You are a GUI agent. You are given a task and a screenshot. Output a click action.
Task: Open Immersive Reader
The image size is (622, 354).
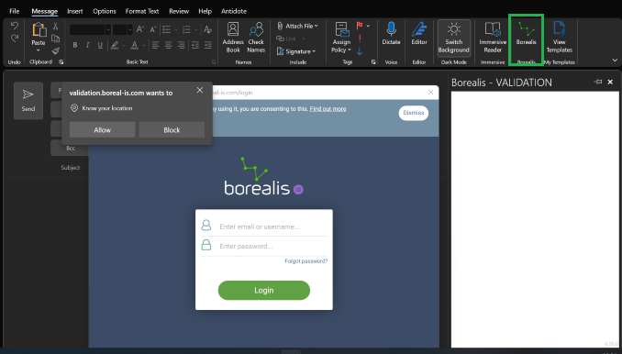point(493,38)
